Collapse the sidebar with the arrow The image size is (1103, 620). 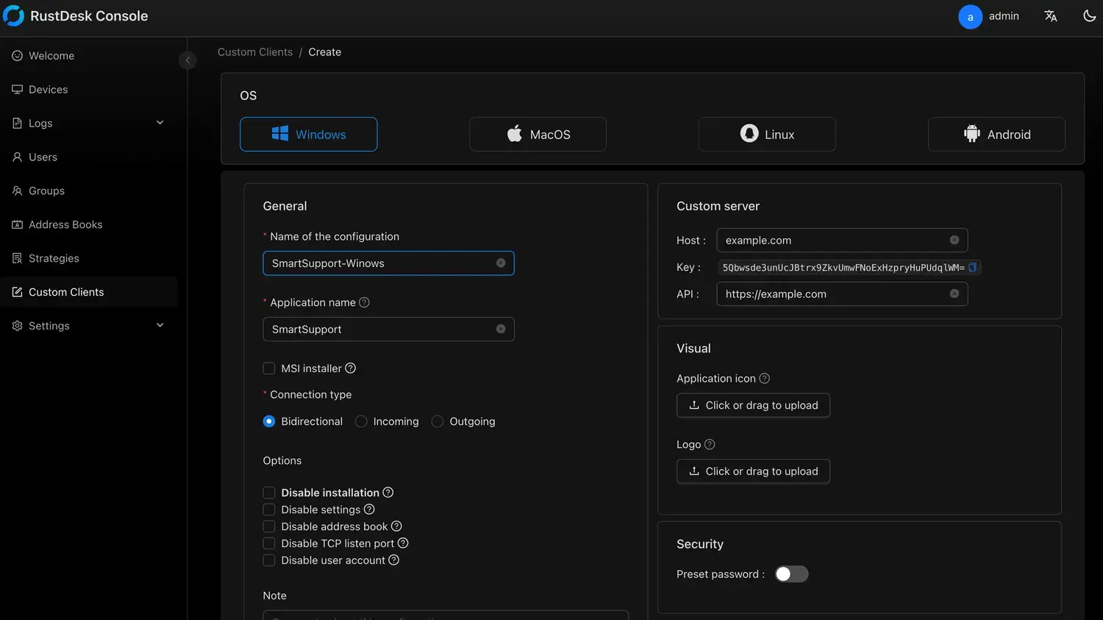[x=188, y=60]
